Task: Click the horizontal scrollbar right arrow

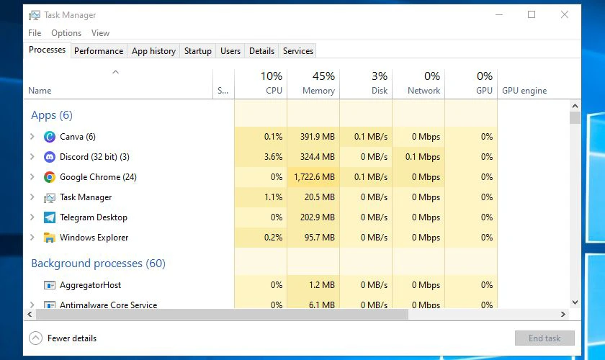Action: (x=563, y=314)
